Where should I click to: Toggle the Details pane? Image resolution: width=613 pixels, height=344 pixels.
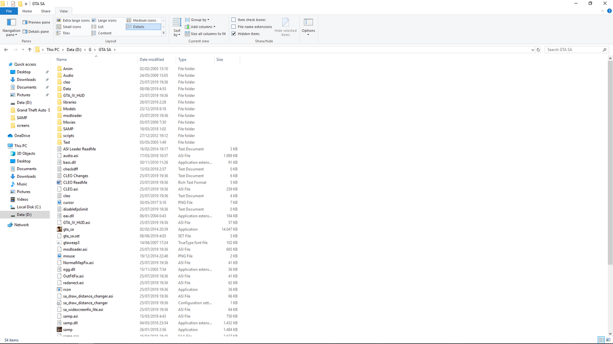35,32
